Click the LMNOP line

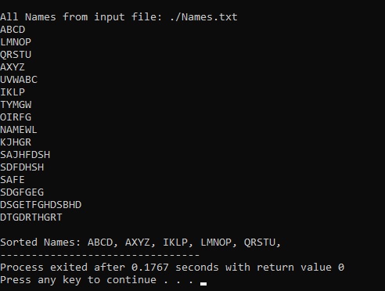[x=16, y=42]
